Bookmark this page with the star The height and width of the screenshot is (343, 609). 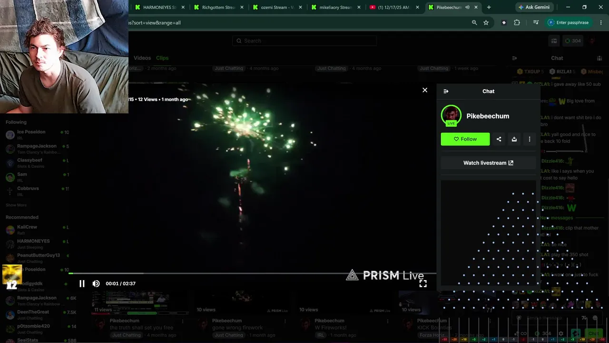point(486,22)
